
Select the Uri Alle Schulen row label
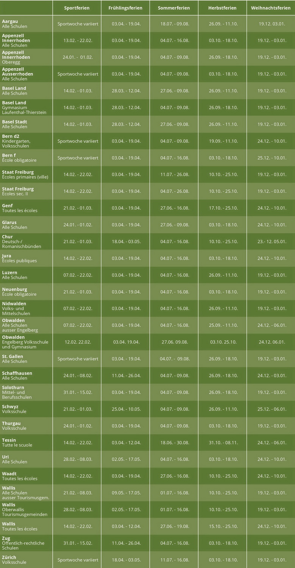pyautogui.click(x=14, y=459)
